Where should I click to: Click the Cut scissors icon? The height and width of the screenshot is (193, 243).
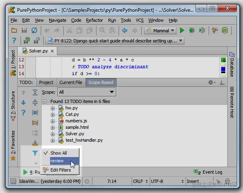(69, 30)
